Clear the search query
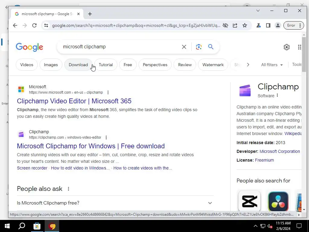This screenshot has height=232, width=309. click(184, 47)
